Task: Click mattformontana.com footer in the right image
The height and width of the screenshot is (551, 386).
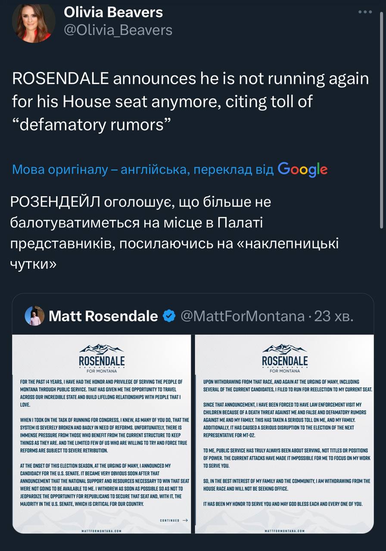Action: pos(284,531)
